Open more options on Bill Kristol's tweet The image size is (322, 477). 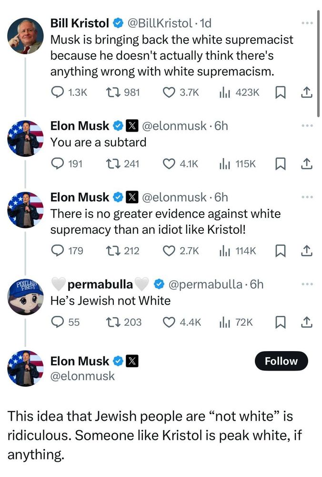click(308, 22)
